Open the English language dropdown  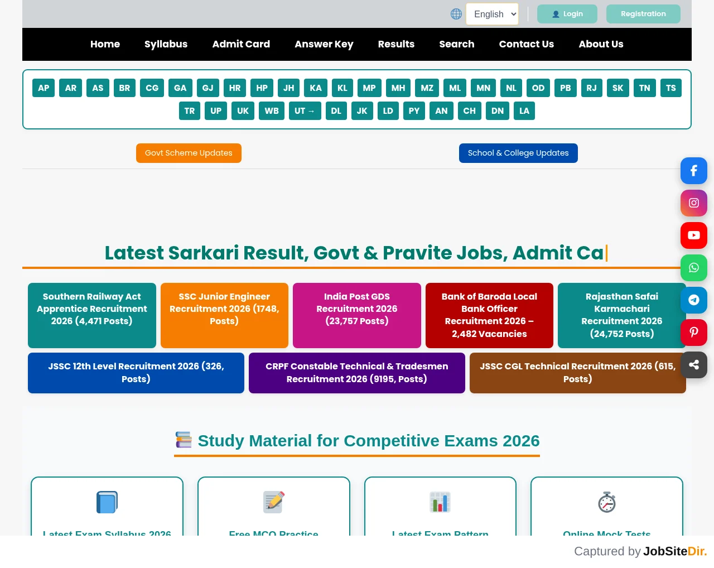(x=492, y=14)
